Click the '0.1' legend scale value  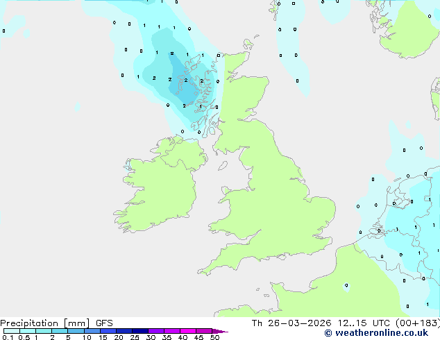coord(8,337)
